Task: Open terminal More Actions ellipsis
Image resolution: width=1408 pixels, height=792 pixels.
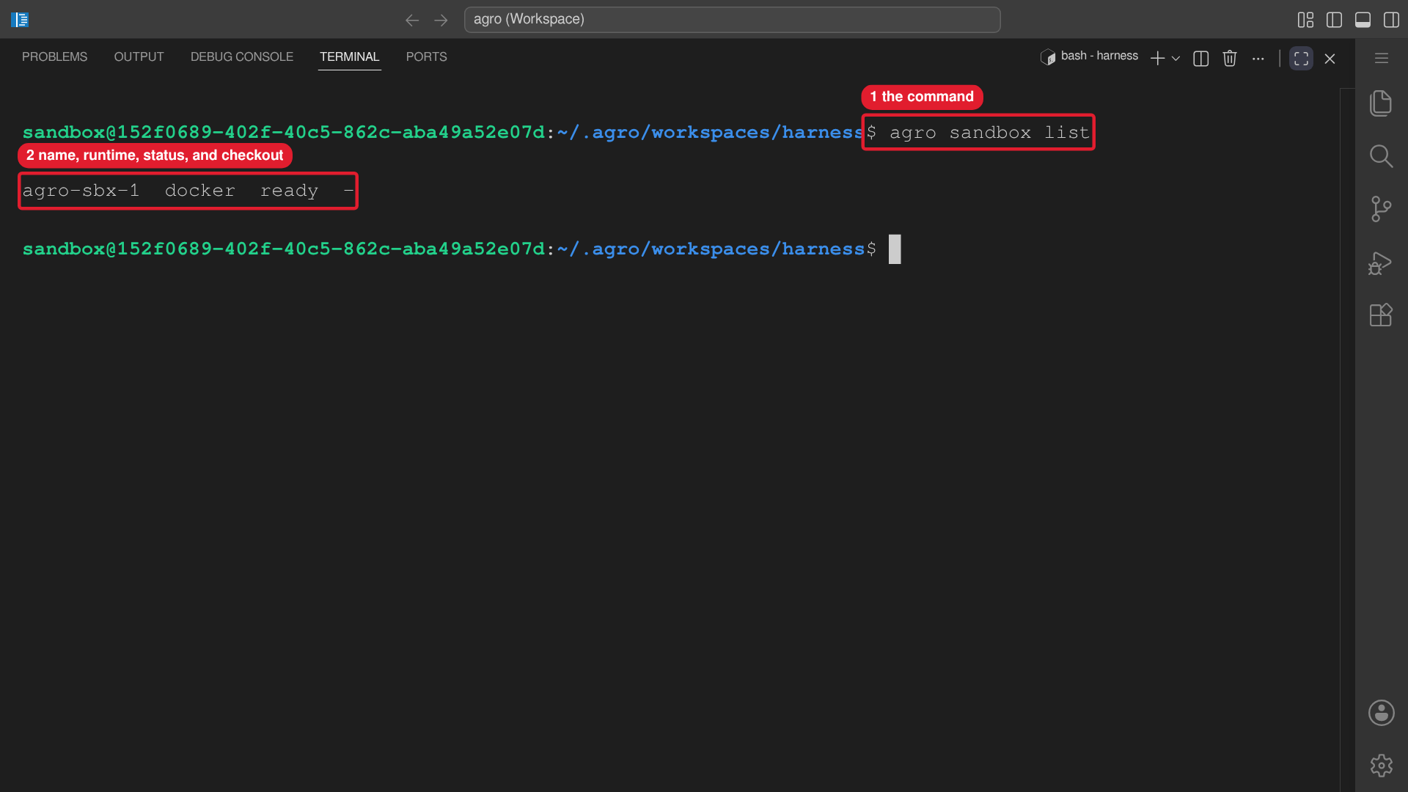Action: [x=1258, y=59]
